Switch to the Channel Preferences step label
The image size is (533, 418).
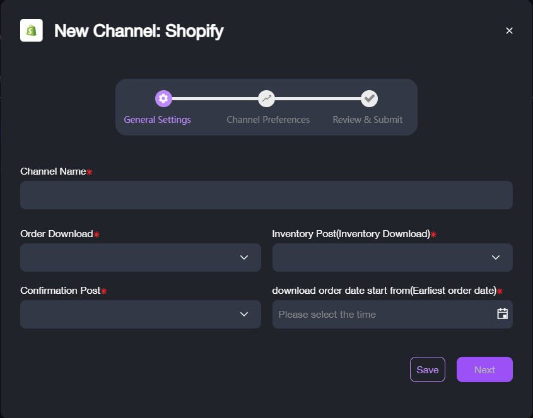(x=268, y=120)
